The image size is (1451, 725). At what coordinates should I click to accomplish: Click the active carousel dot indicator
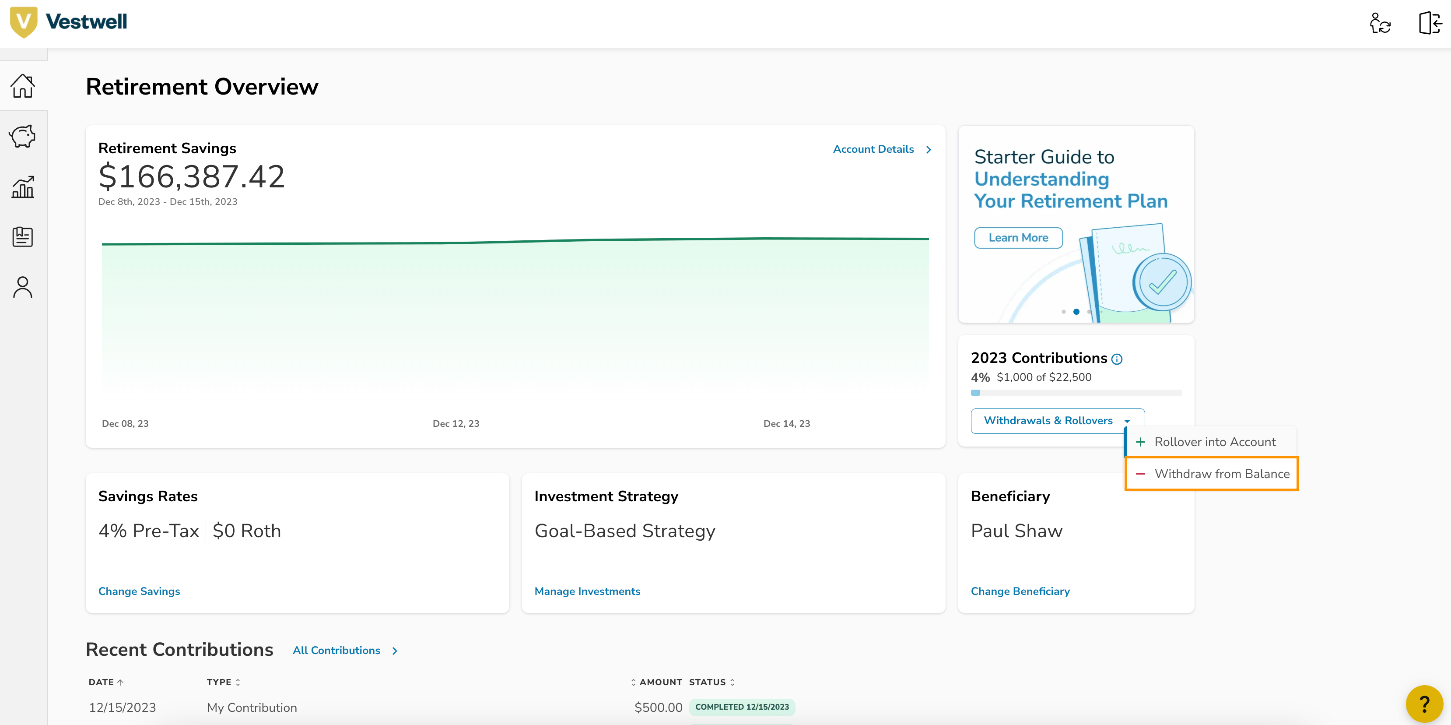[x=1076, y=312]
